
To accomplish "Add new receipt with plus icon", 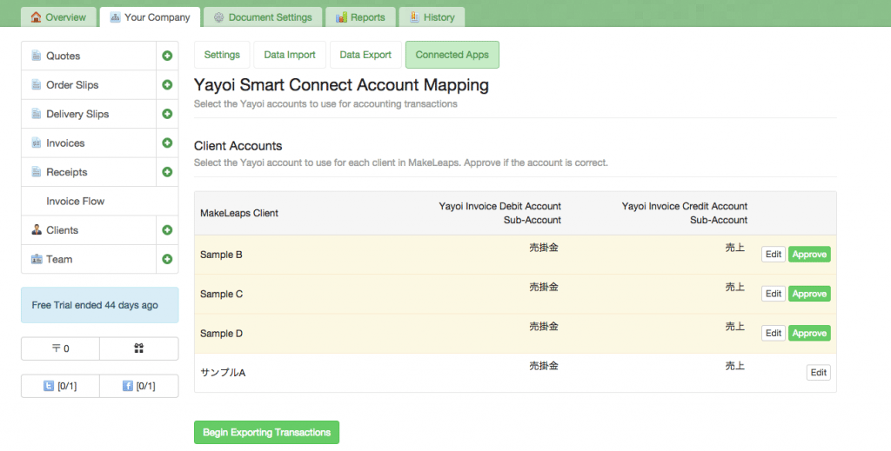I will 167,172.
